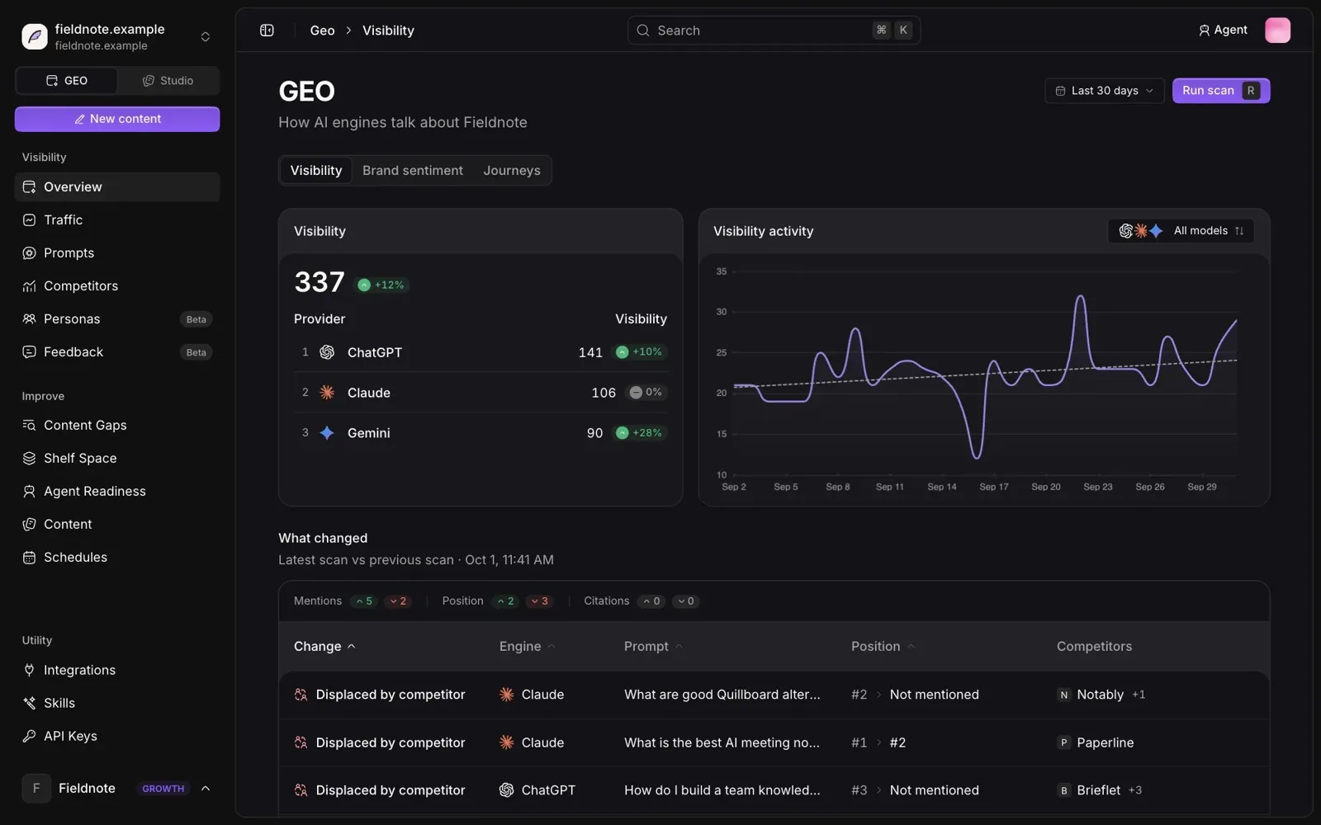
Task: Click the Geo breadcrumb link
Action: click(322, 31)
